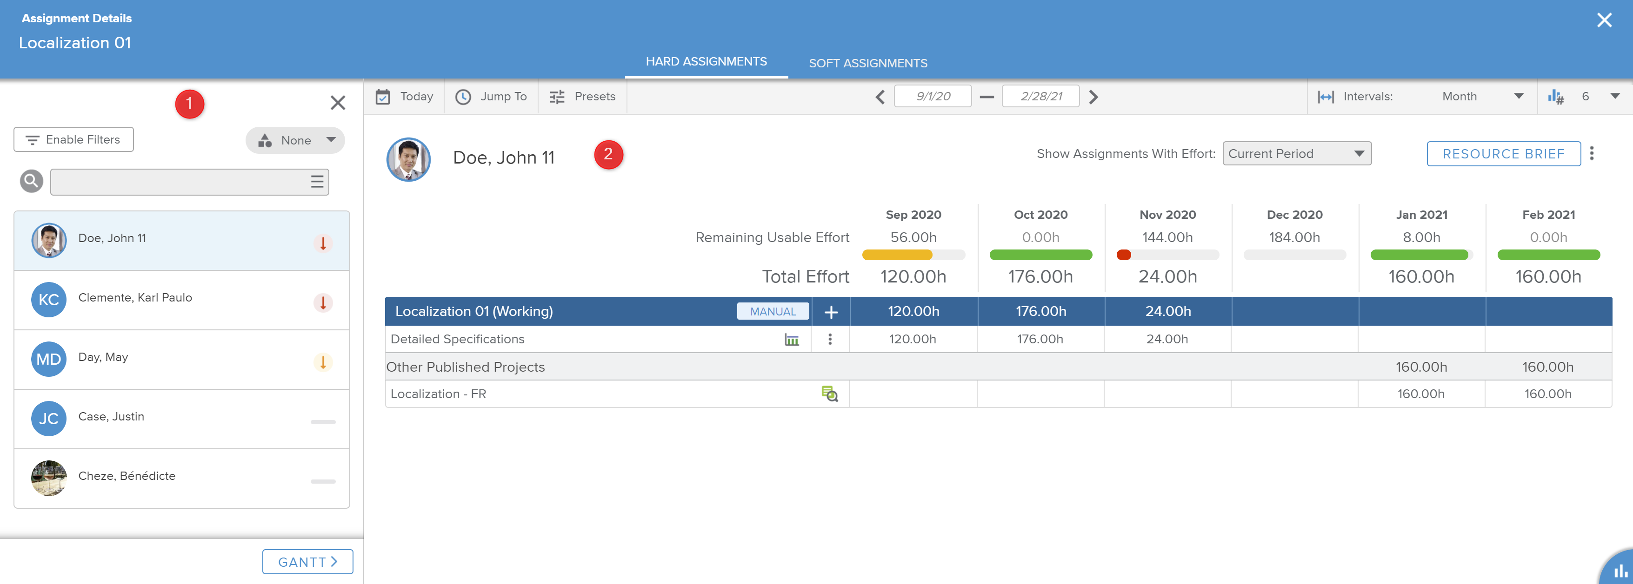
Task: Open Detailed Specifications row kebab menu
Action: coord(830,340)
